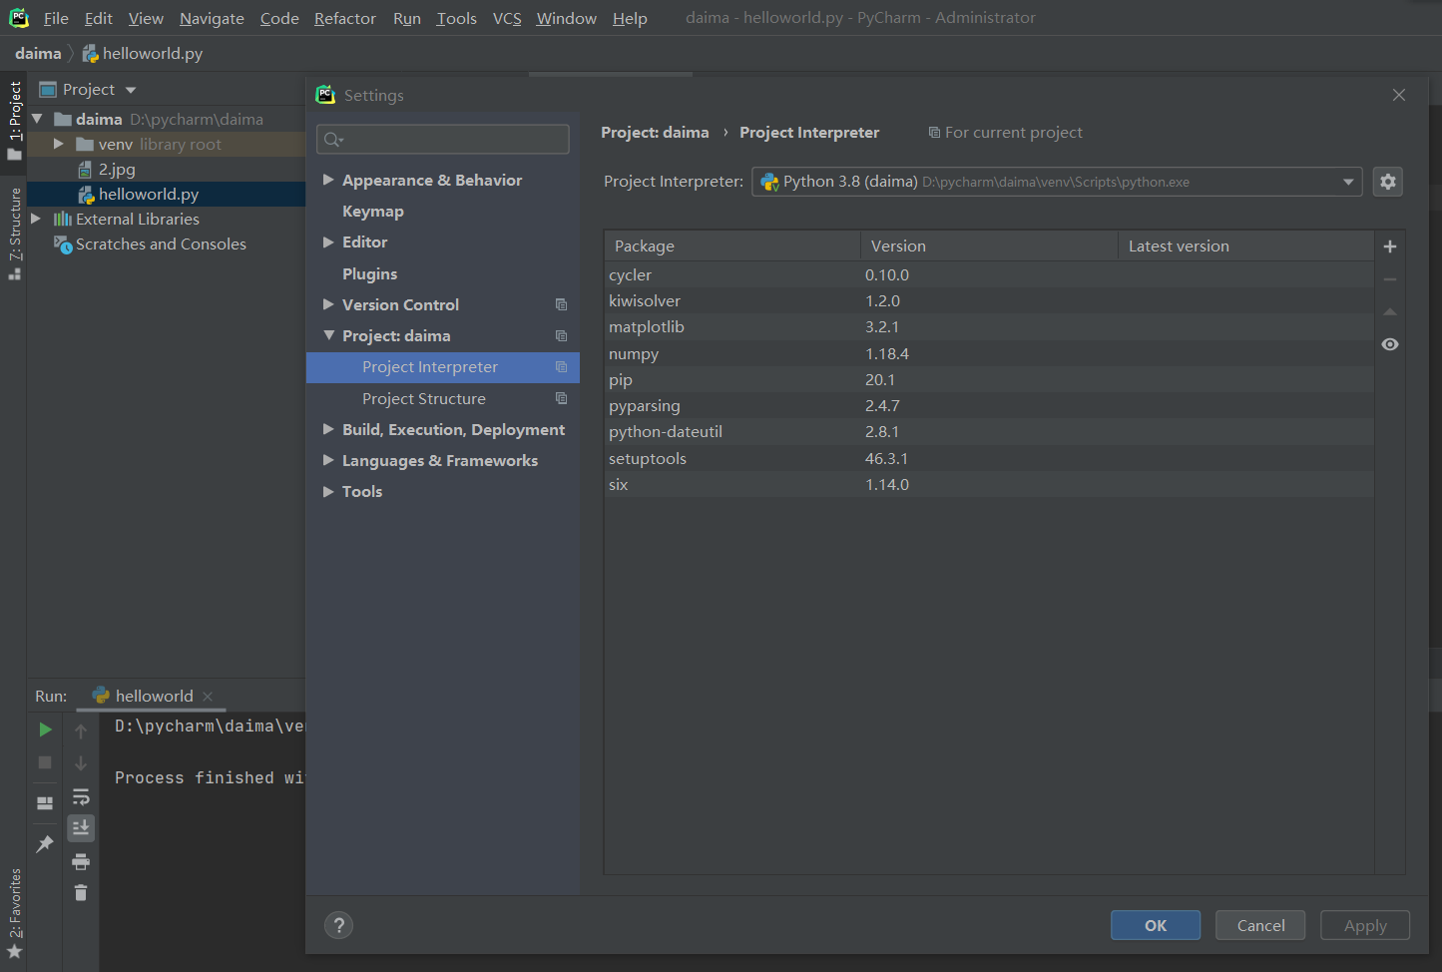Open the VCS menu
Image resolution: width=1442 pixels, height=972 pixels.
(507, 18)
